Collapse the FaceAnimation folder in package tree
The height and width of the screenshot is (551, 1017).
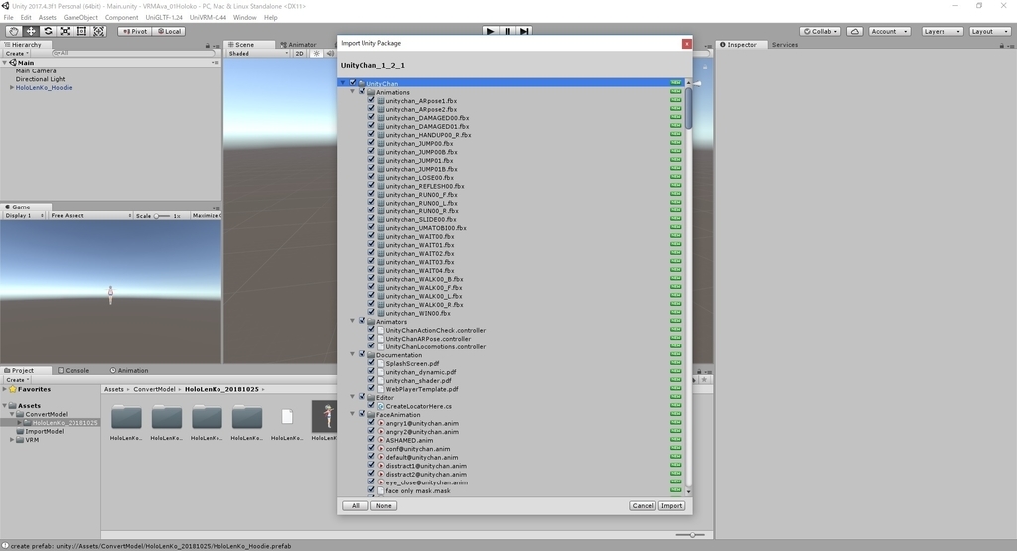pos(353,414)
